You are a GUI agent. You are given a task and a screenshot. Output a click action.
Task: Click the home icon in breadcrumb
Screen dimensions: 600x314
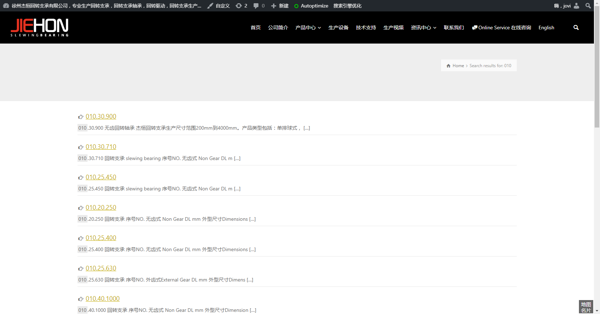pos(449,66)
